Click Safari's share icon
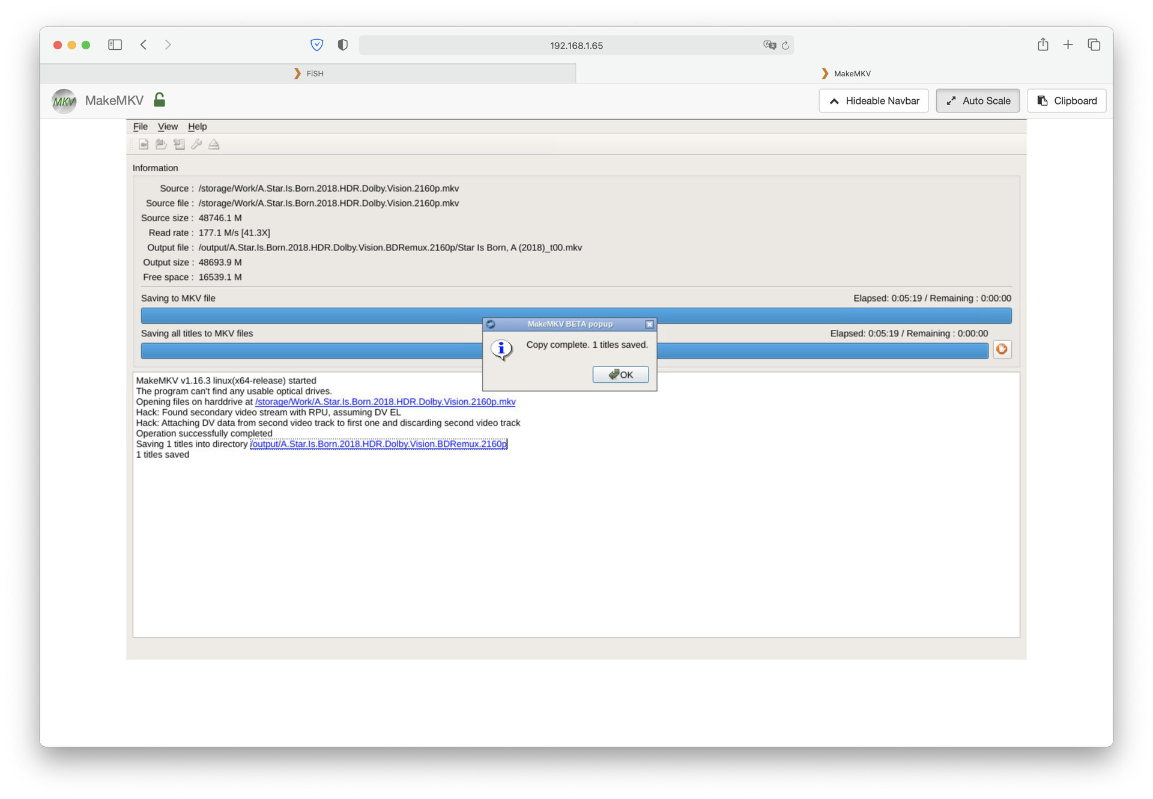1153x799 pixels. coord(1043,45)
